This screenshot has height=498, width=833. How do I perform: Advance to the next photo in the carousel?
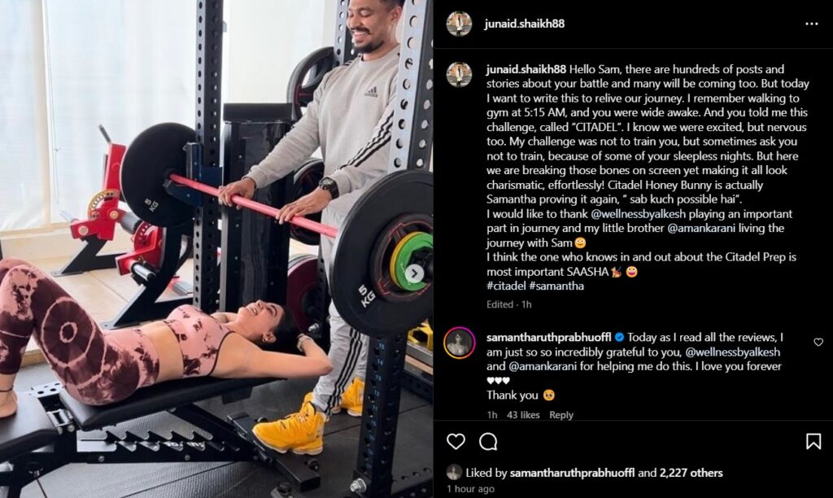[414, 273]
